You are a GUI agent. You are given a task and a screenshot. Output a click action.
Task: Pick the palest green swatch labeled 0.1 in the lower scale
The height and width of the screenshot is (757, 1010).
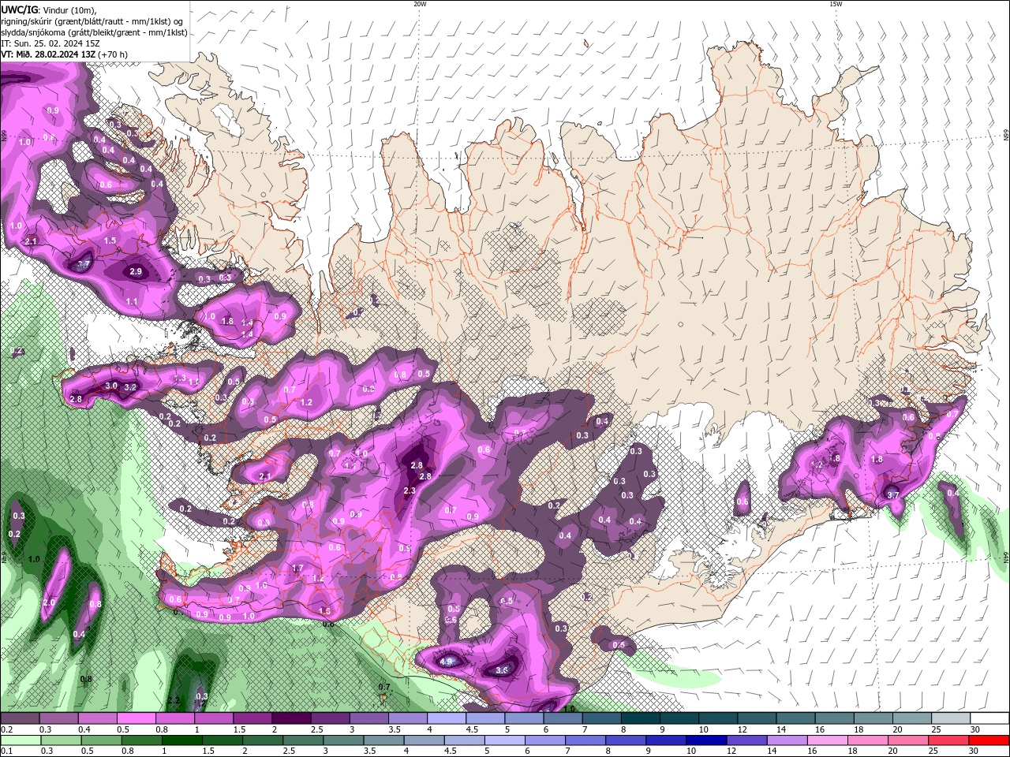point(20,740)
